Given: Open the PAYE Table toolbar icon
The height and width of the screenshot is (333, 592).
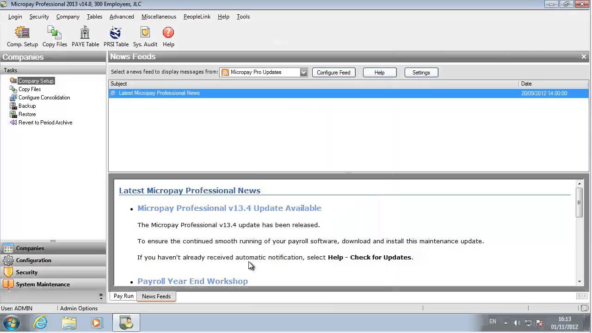Looking at the screenshot, I should 85,37.
